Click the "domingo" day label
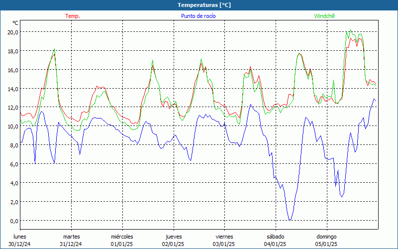The height and width of the screenshot is (249, 398). (x=326, y=237)
